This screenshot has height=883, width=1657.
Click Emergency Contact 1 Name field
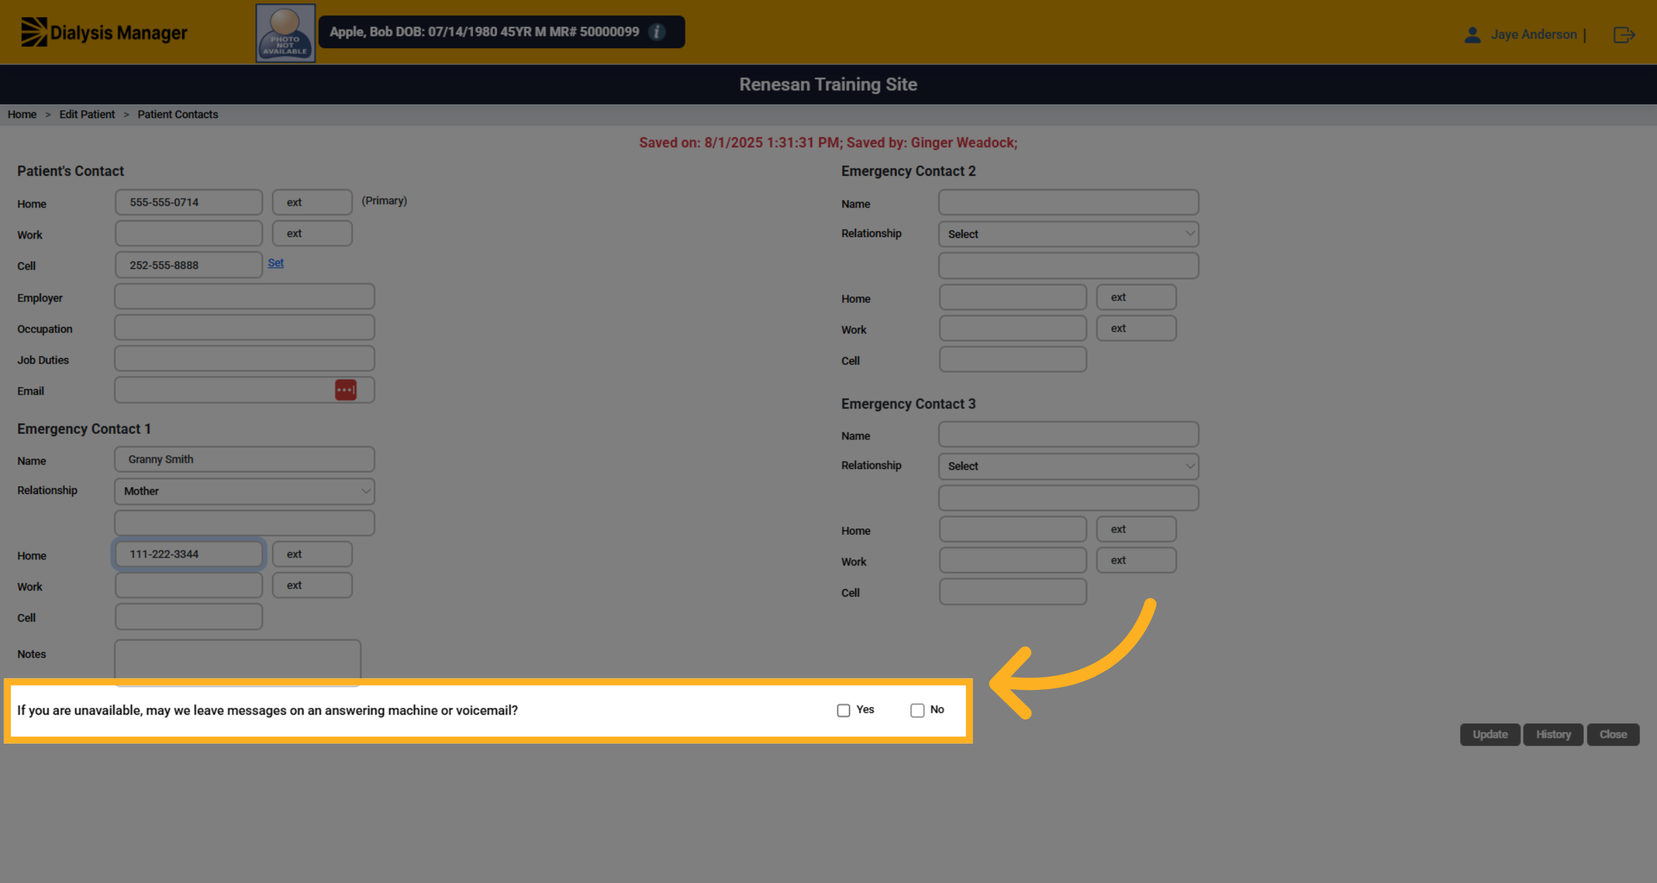pos(244,459)
